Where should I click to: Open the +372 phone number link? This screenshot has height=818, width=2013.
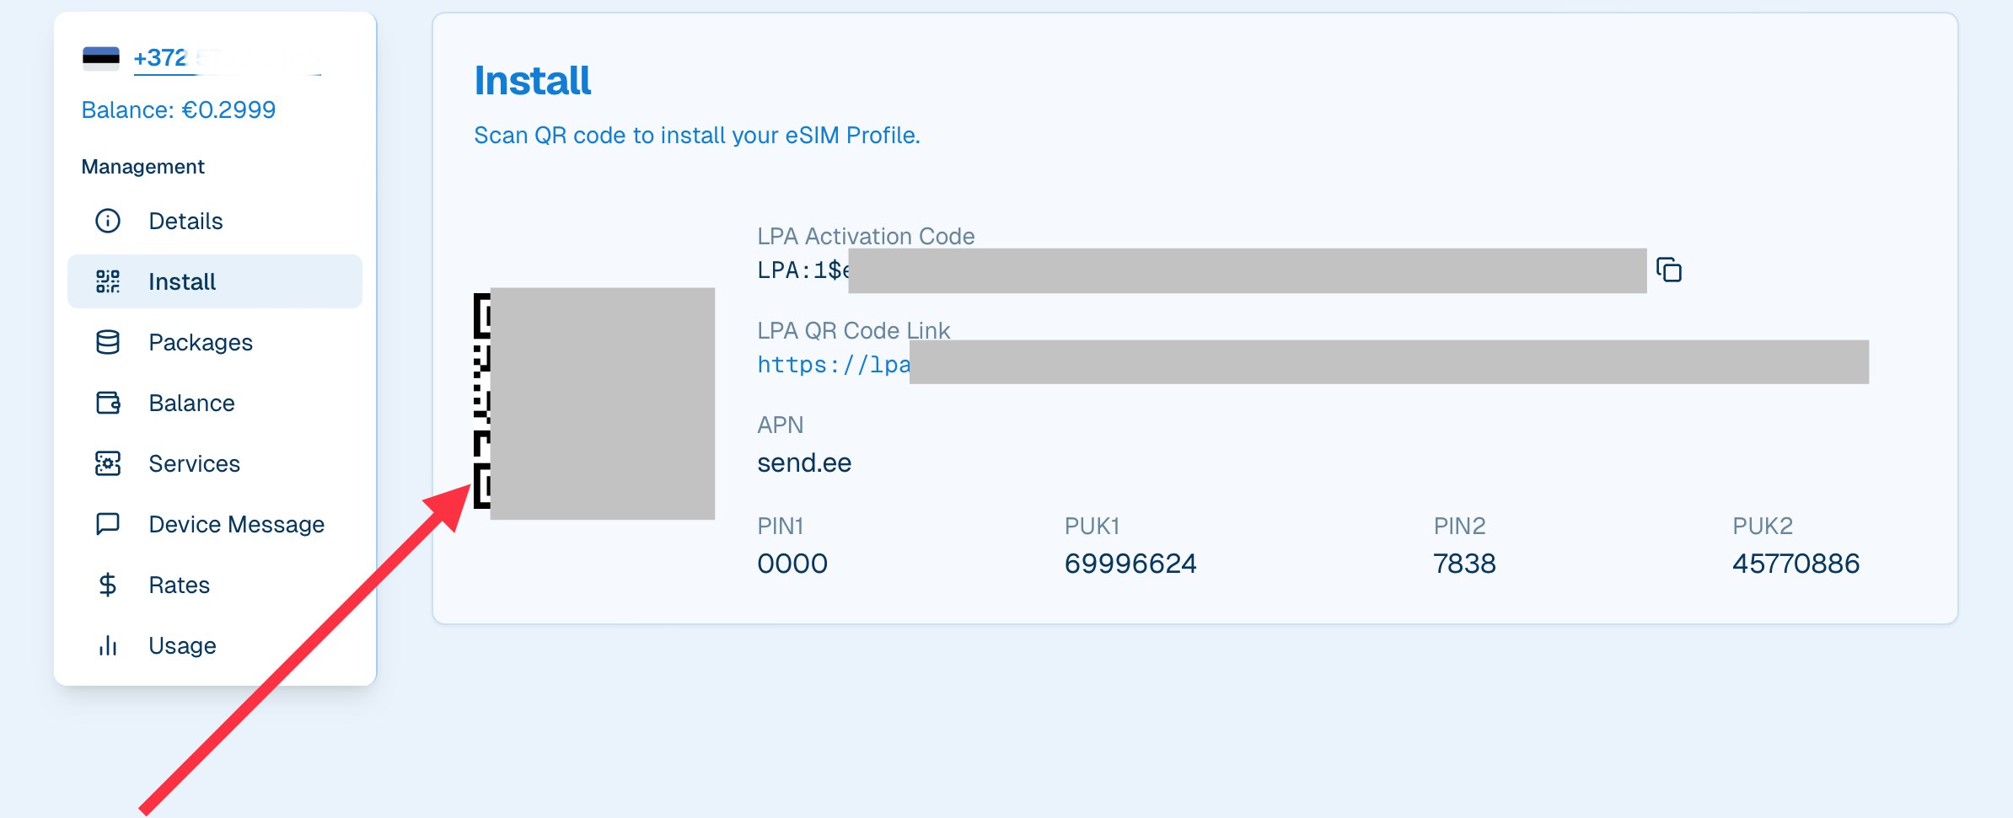coord(228,58)
